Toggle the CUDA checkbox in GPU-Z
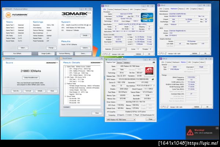 [x=126, y=115]
